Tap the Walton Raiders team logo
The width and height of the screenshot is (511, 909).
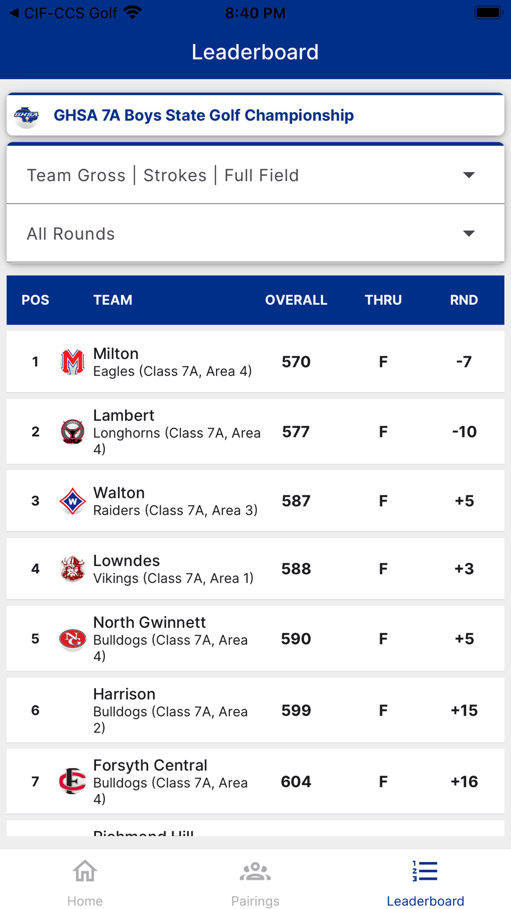point(72,501)
